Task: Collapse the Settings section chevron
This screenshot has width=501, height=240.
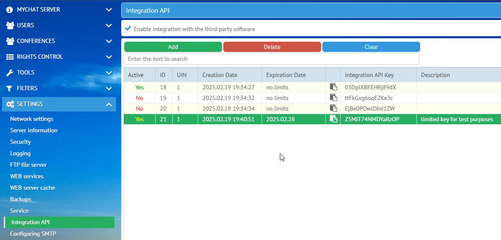Action: pos(109,104)
